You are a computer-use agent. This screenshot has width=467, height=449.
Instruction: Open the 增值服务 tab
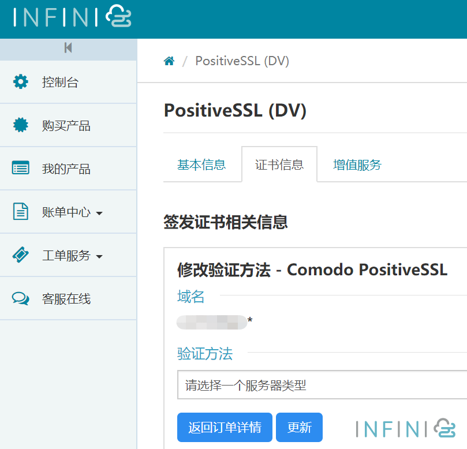357,164
